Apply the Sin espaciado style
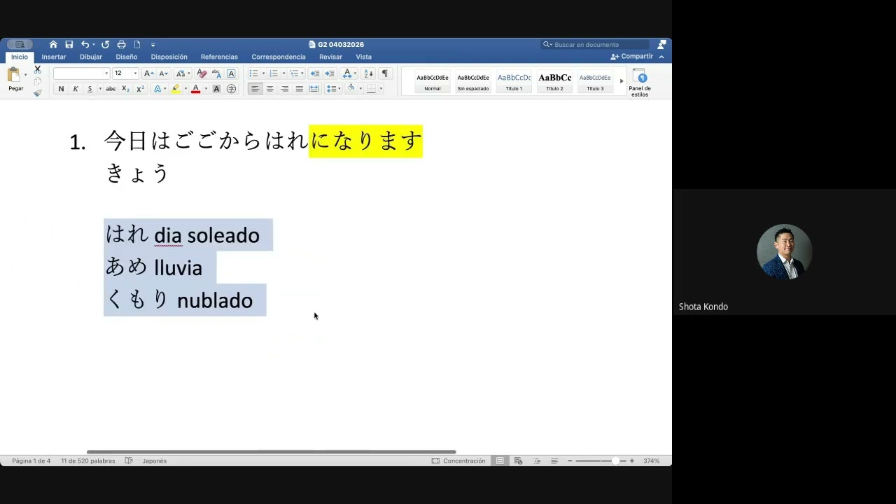This screenshot has width=896, height=504. click(x=473, y=82)
